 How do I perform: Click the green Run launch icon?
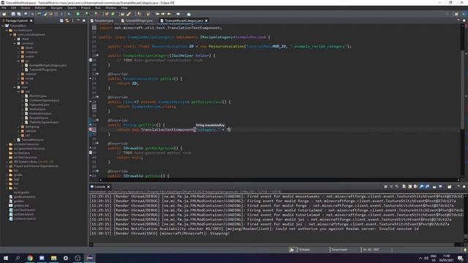pyautogui.click(x=78, y=14)
